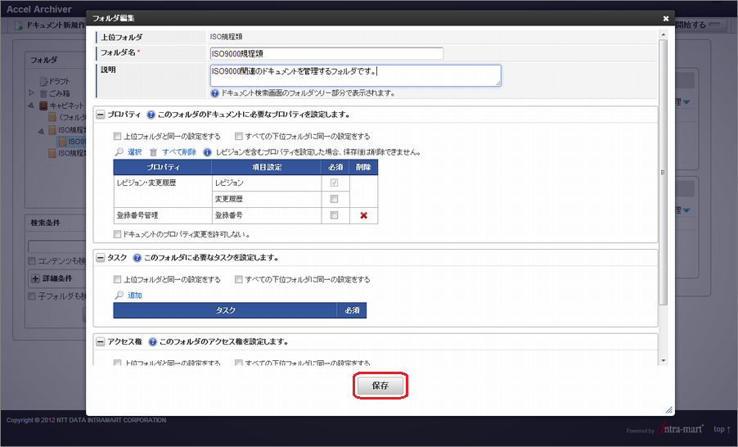The image size is (738, 447).
Task: Click the 選択 link
Action: [134, 152]
